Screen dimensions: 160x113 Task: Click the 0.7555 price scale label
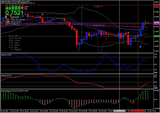tap(157, 12)
